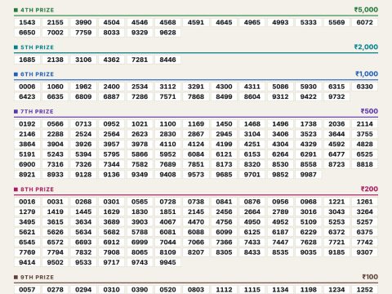
Task: Mark number 5257 in 8th prize
Action: tap(365, 222)
